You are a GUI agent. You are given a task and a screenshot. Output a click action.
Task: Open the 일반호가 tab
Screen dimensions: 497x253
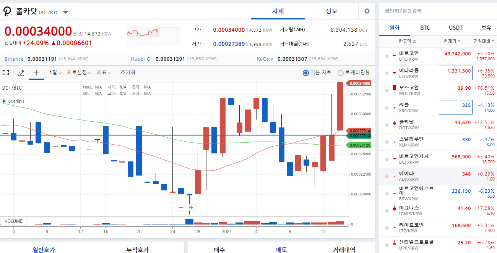click(x=44, y=250)
